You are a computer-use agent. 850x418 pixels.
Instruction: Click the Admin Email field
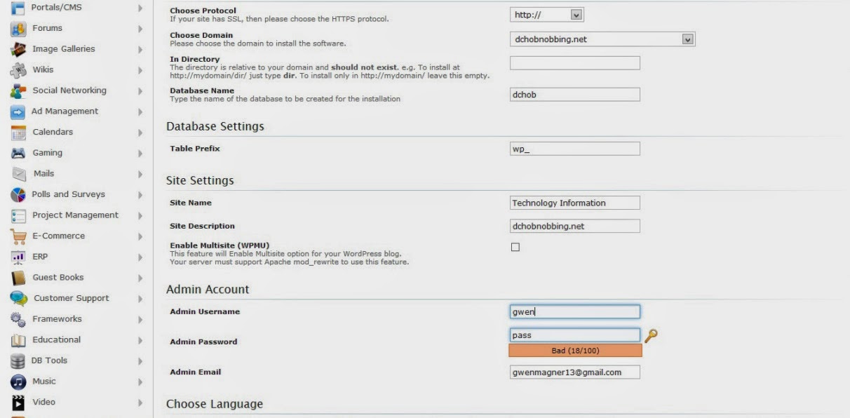pos(575,372)
